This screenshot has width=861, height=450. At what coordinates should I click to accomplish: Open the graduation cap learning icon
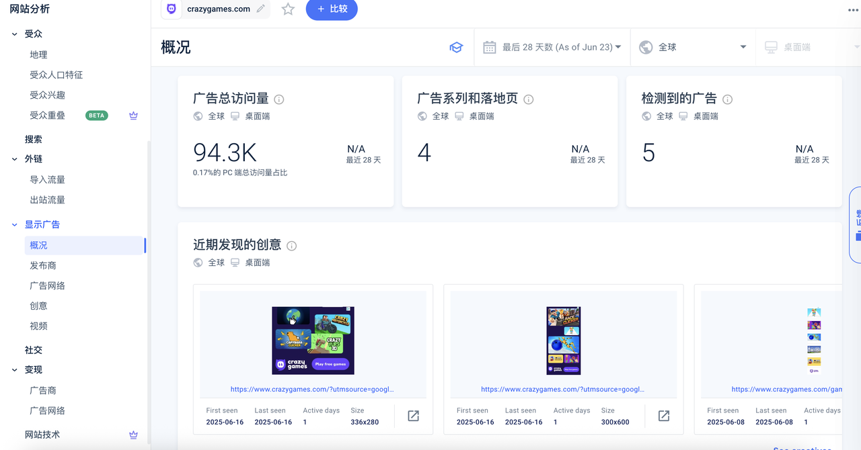[x=456, y=47]
